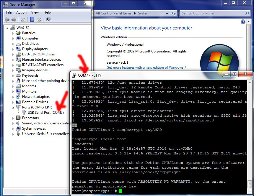
Task: Click the Back arrow in Device Manager toolbar
Action: tap(7, 20)
